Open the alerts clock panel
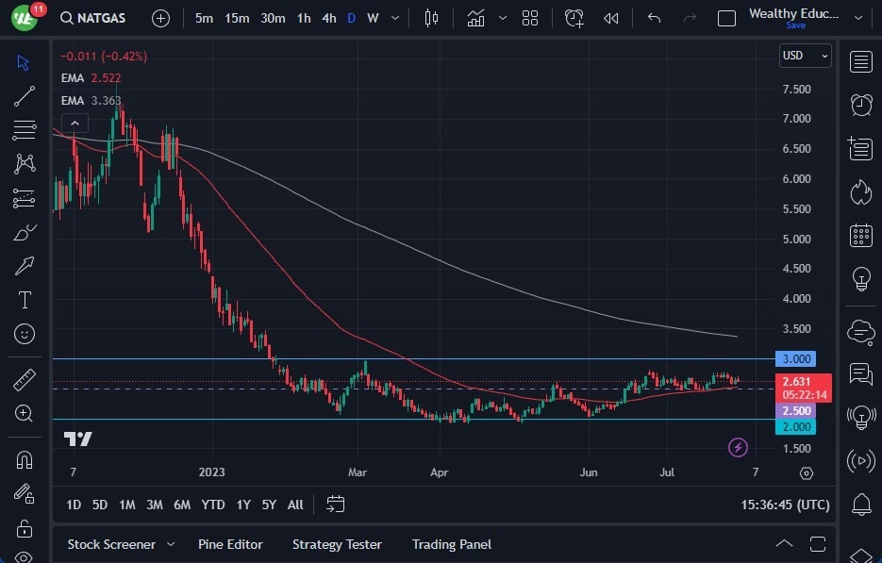This screenshot has width=882, height=563. pyautogui.click(x=860, y=106)
